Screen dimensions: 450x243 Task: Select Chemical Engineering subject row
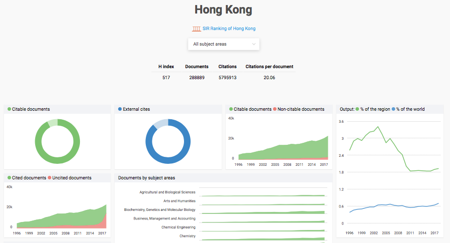(x=178, y=227)
